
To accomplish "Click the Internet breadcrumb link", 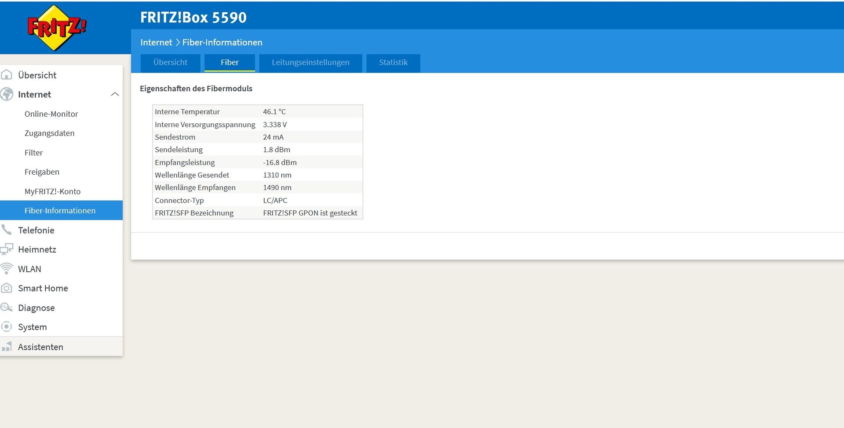I will click(156, 43).
